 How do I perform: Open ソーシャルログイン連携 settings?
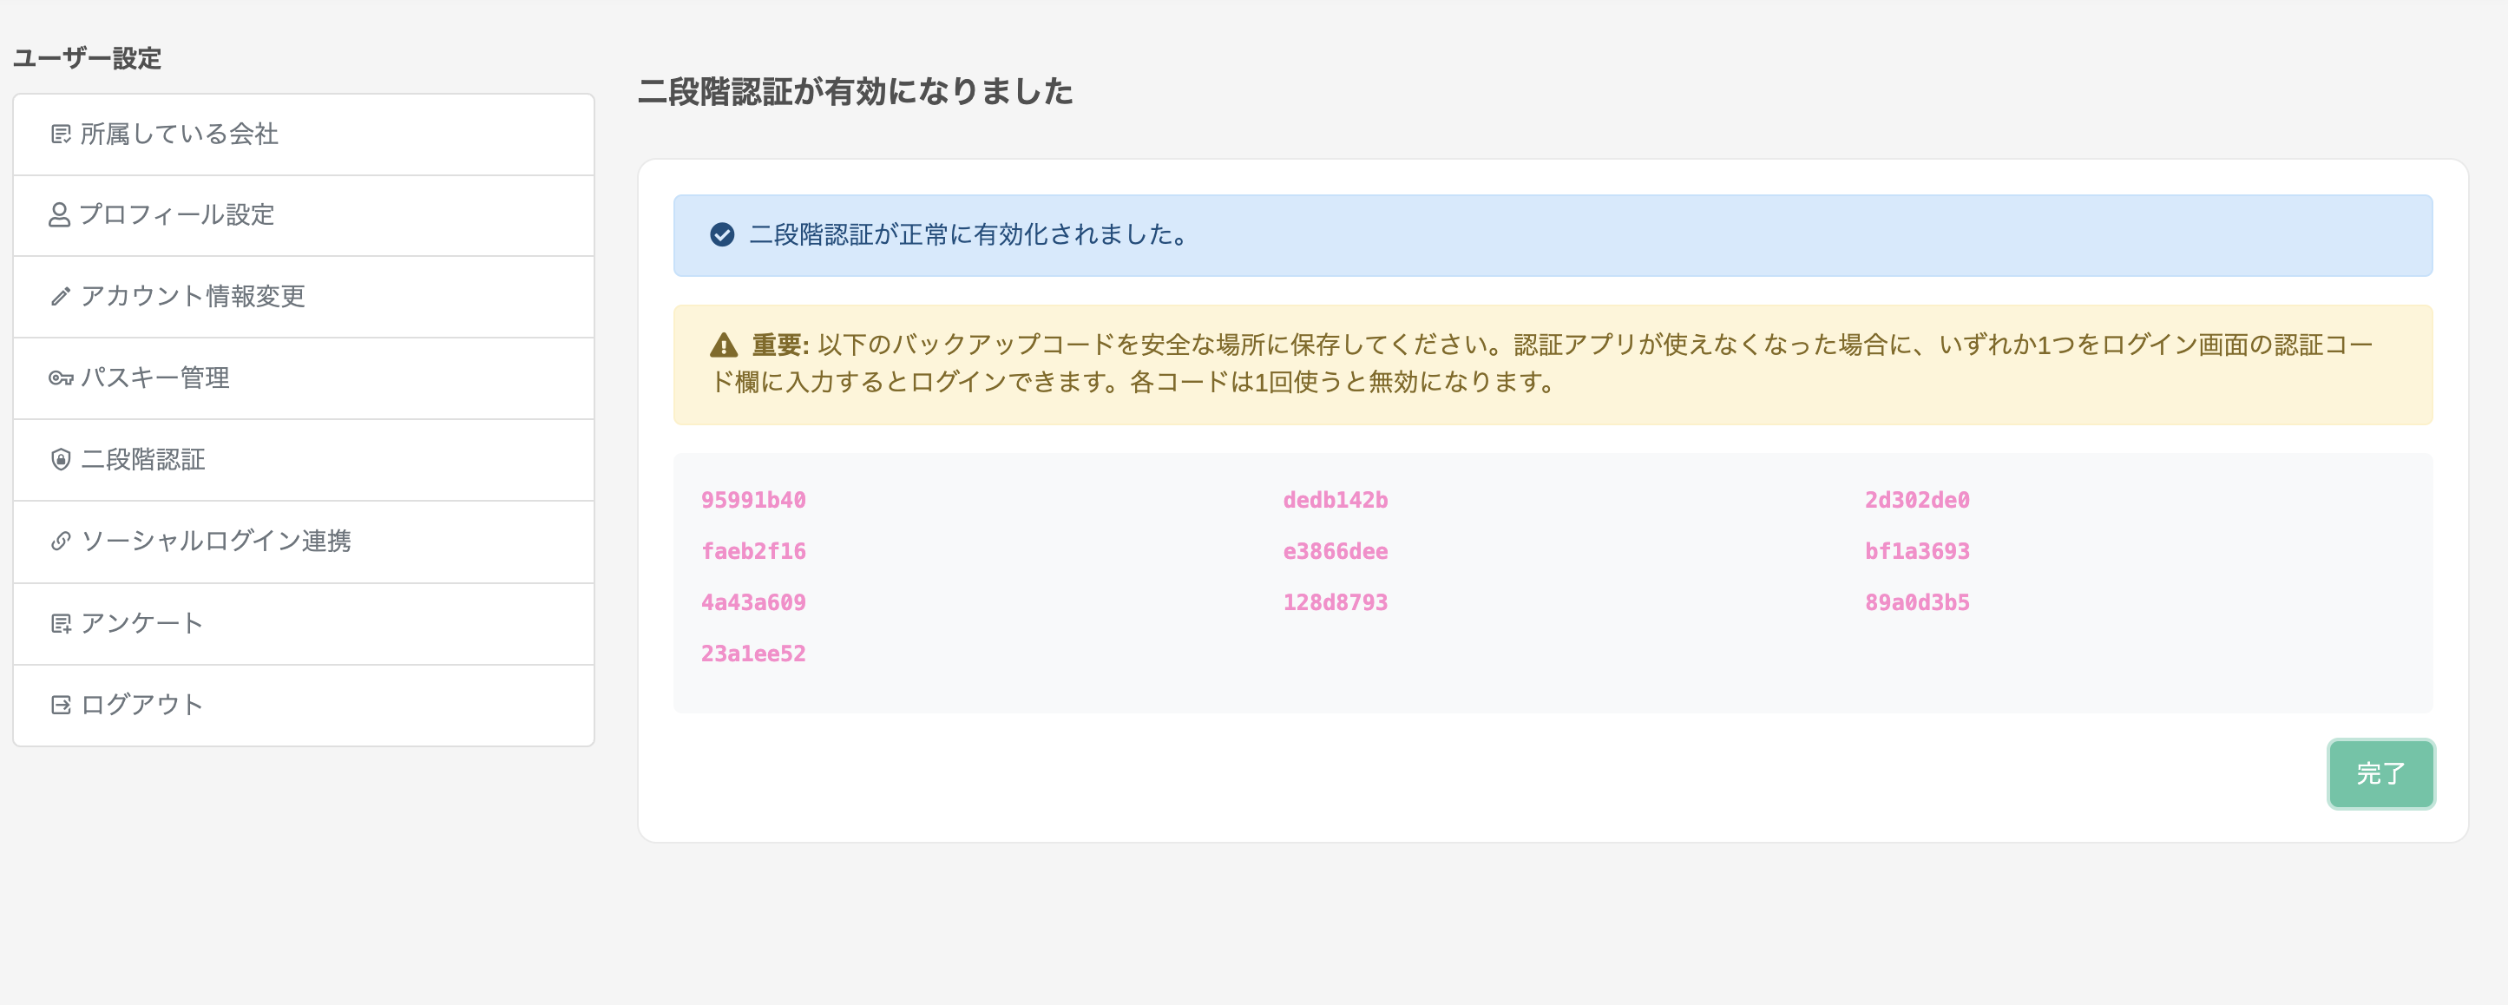(x=304, y=542)
